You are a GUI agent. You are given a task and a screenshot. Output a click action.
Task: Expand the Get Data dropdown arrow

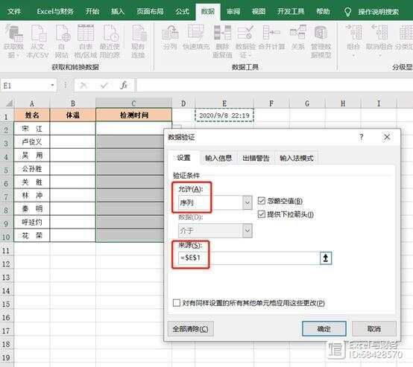(18, 56)
